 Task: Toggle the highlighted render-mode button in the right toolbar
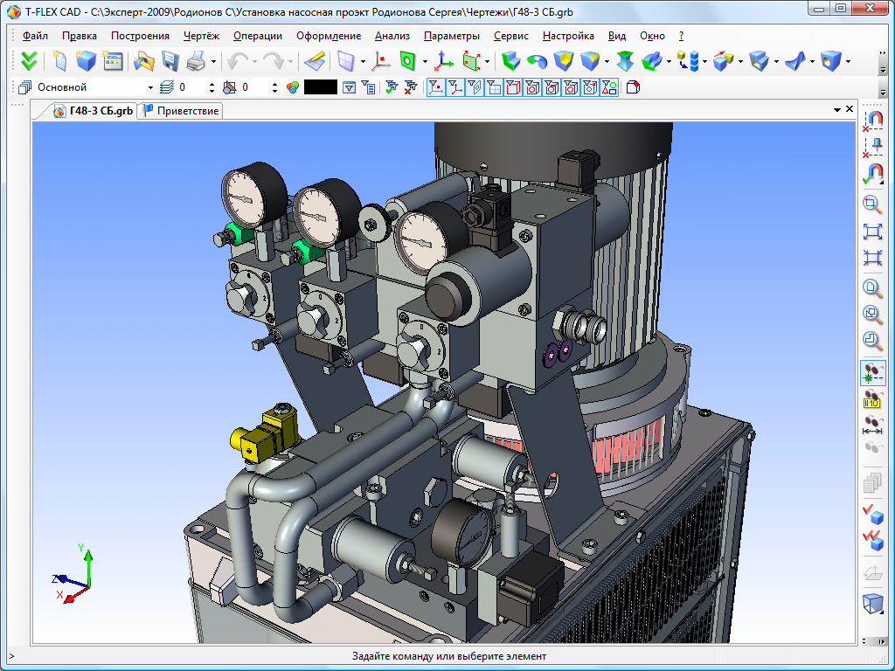[872, 373]
